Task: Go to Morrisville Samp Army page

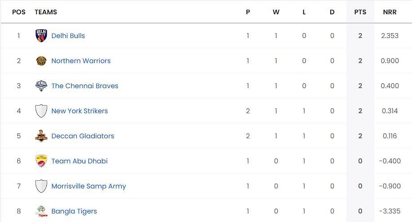Action: 89,186
